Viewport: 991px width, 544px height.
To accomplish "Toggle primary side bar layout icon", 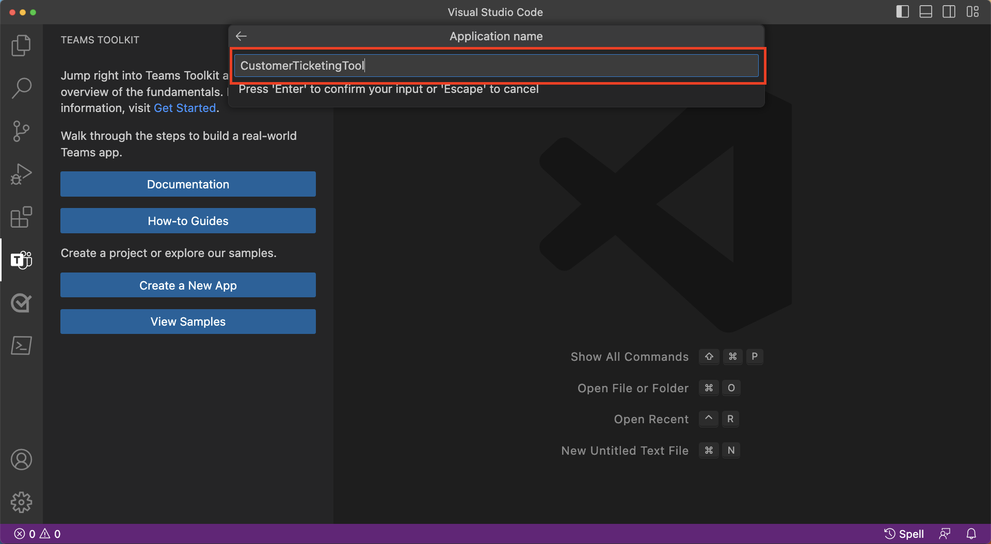I will pyautogui.click(x=902, y=12).
